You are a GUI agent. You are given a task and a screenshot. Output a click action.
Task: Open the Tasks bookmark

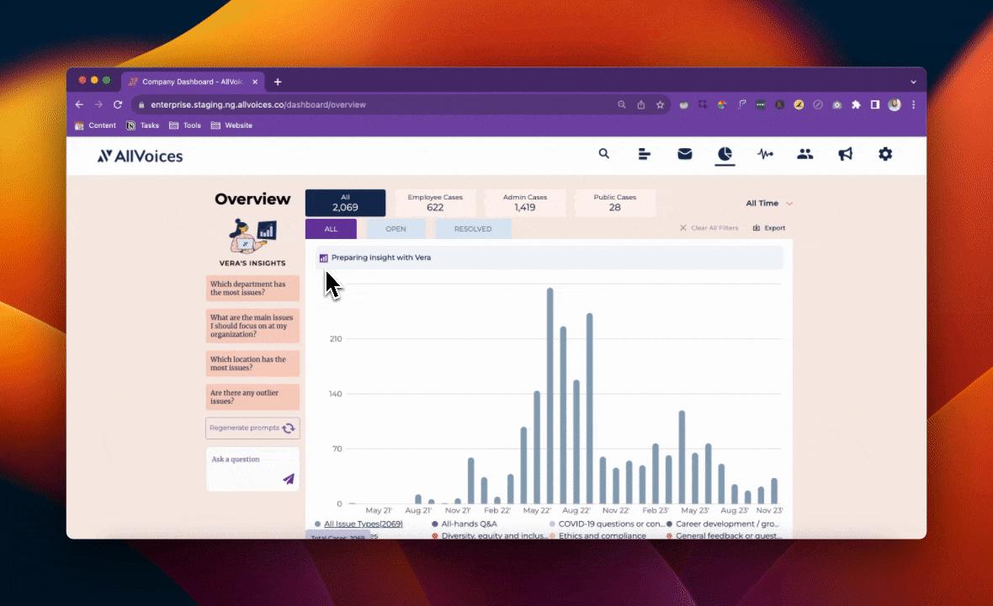point(142,125)
